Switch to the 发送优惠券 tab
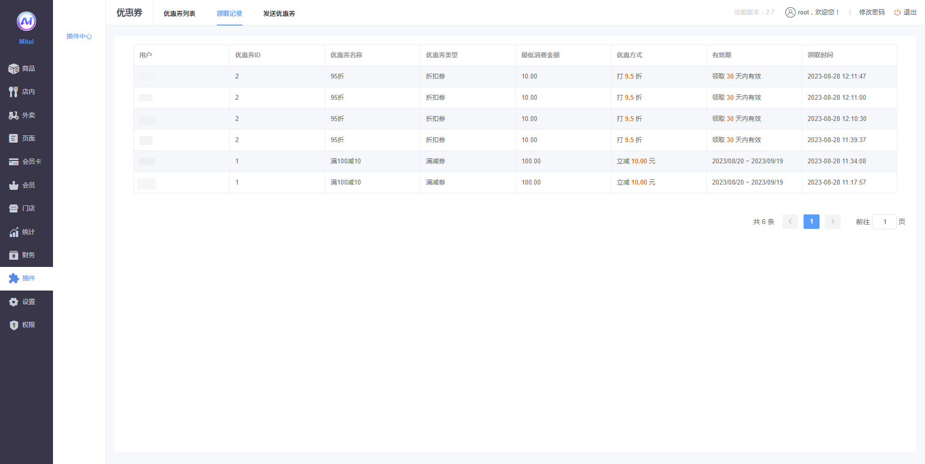 pyautogui.click(x=279, y=13)
